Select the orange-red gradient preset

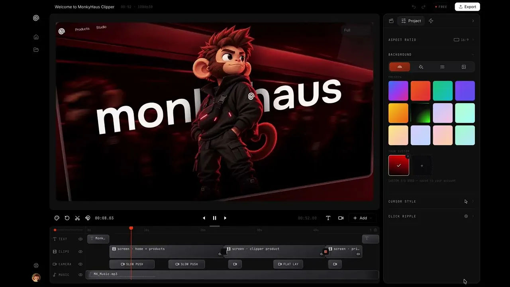click(x=421, y=91)
